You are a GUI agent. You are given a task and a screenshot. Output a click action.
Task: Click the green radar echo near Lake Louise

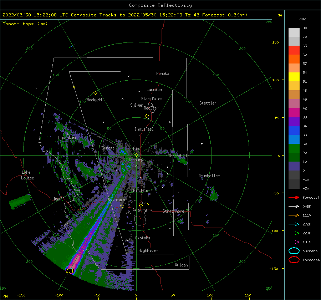click(20, 202)
